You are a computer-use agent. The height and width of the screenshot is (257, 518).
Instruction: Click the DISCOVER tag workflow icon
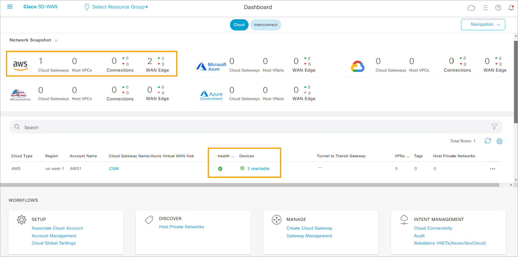click(149, 220)
